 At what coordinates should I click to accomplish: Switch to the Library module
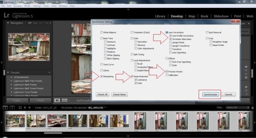(x=160, y=16)
